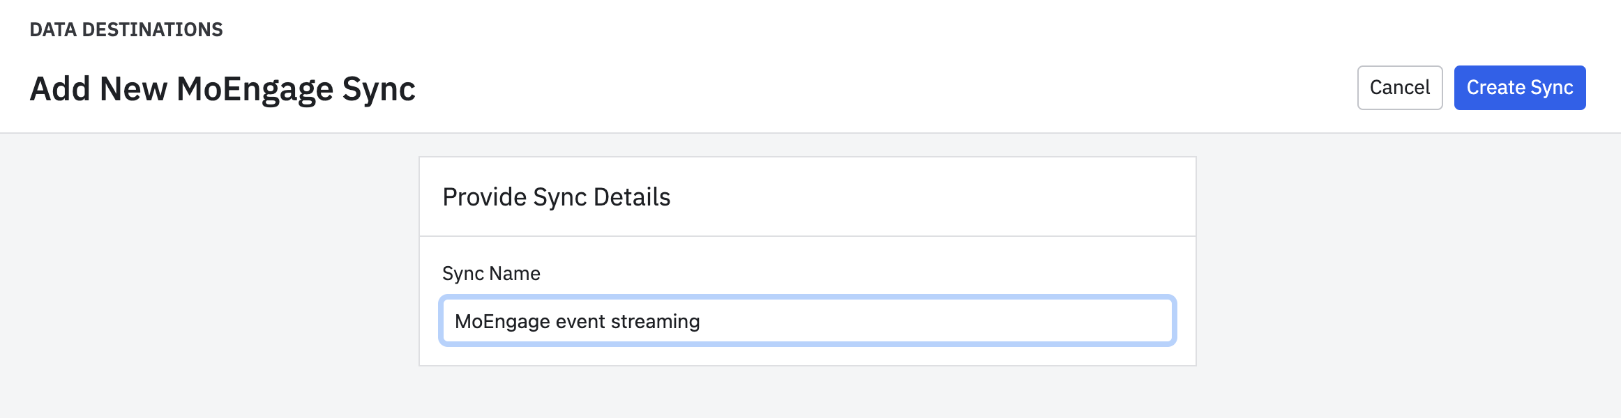The image size is (1621, 418).
Task: Click the word 'MoEngage' in page title
Action: [255, 89]
